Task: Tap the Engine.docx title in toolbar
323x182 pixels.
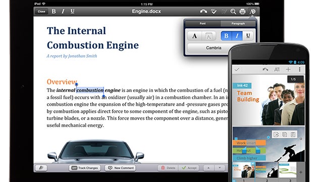Action: [x=146, y=11]
